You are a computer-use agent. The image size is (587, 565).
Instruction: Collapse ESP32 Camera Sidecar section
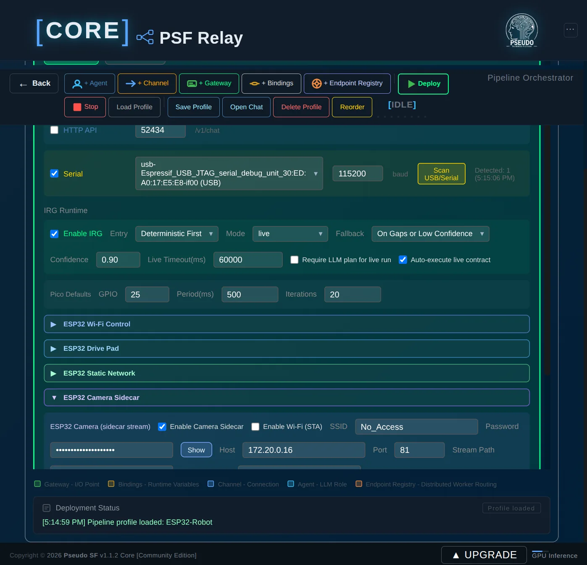point(287,397)
